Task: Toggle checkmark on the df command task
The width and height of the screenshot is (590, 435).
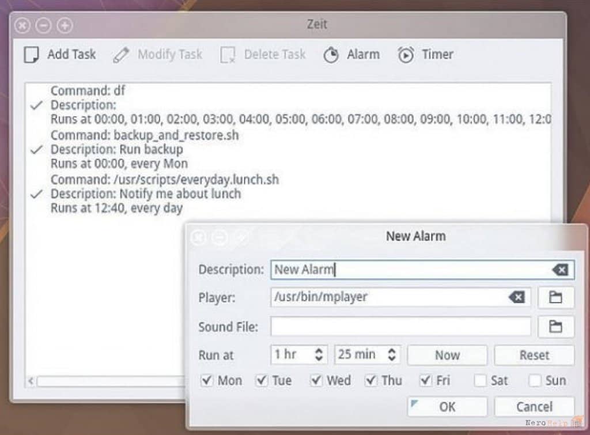Action: [36, 105]
